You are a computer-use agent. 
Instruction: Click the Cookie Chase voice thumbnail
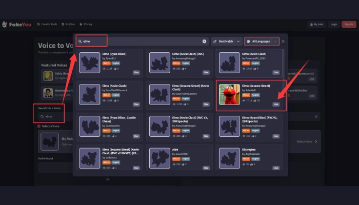click(x=90, y=126)
